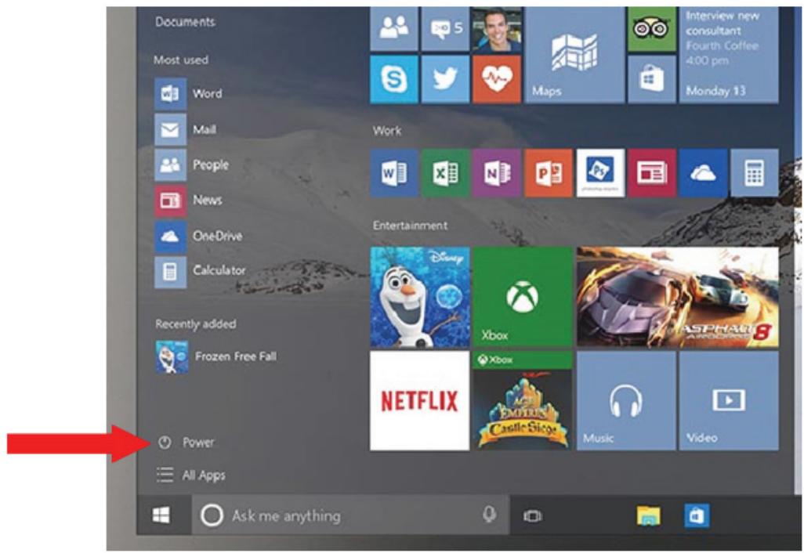Open the Health heart tile
The height and width of the screenshot is (553, 804).
(496, 79)
